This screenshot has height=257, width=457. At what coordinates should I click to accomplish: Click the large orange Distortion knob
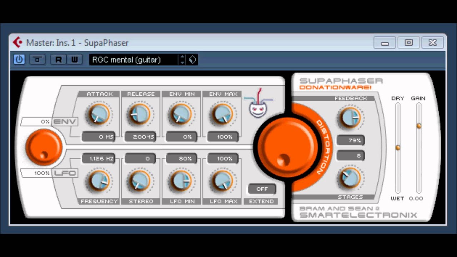pyautogui.click(x=287, y=146)
